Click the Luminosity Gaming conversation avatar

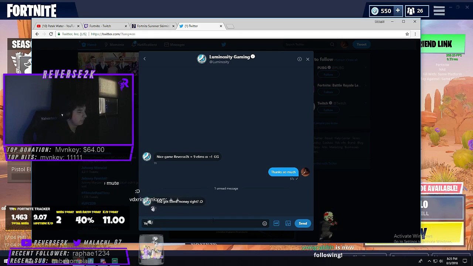pyautogui.click(x=201, y=59)
